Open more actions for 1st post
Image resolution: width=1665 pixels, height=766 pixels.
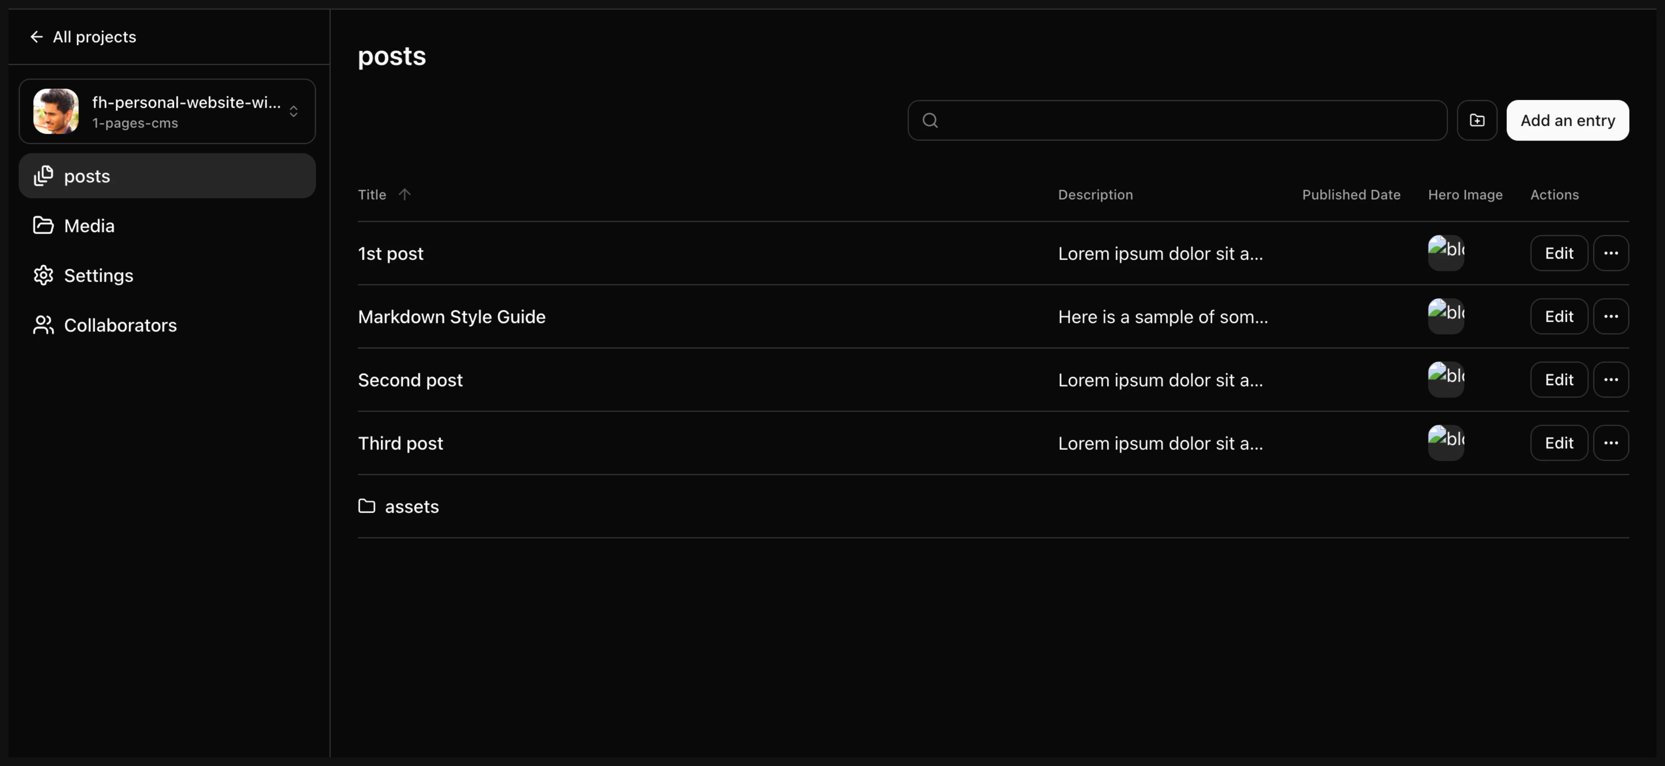click(1611, 253)
